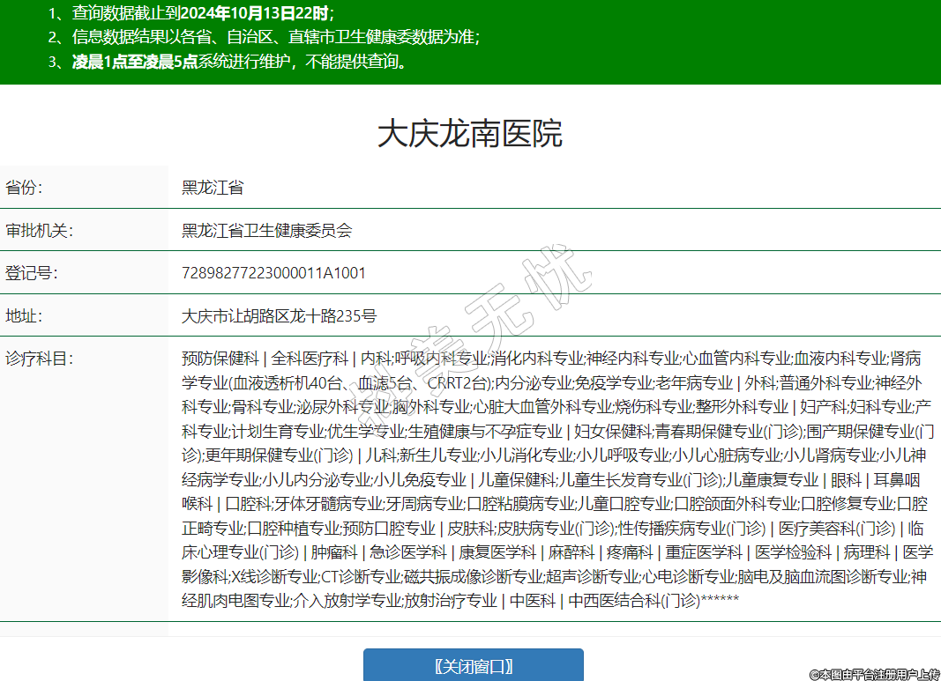Click the 关闭窗口 button
Image resolution: width=941 pixels, height=681 pixels.
(x=474, y=665)
